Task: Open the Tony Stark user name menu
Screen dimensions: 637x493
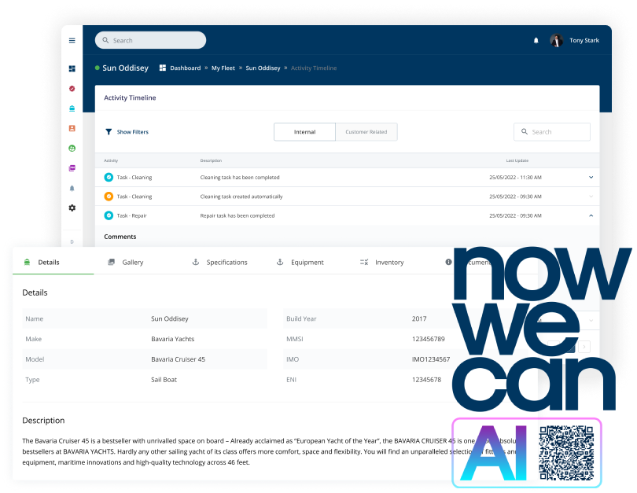Action: 584,40
